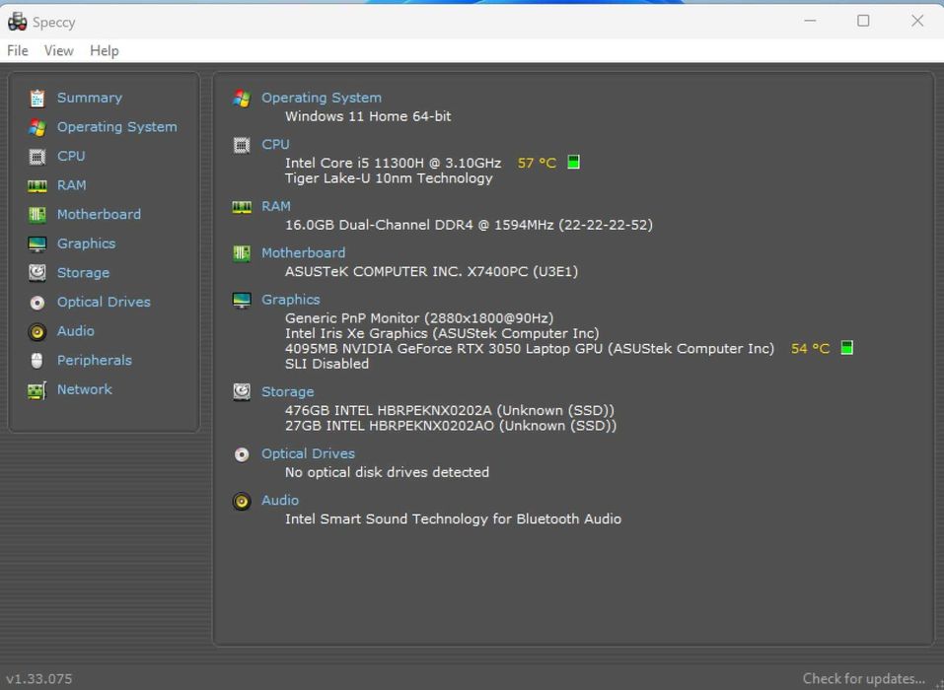Select Storage in the sidebar

(83, 272)
